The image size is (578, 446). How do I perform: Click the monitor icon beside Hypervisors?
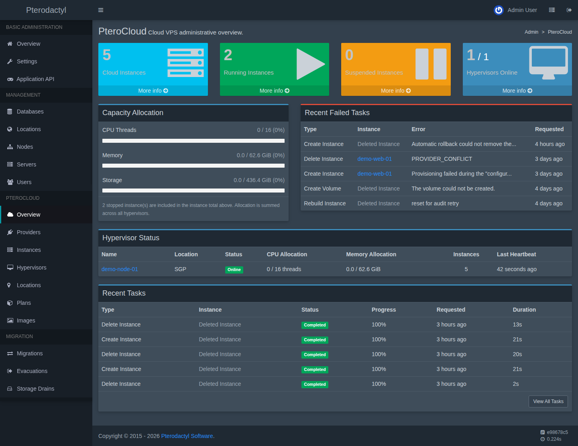[10, 268]
